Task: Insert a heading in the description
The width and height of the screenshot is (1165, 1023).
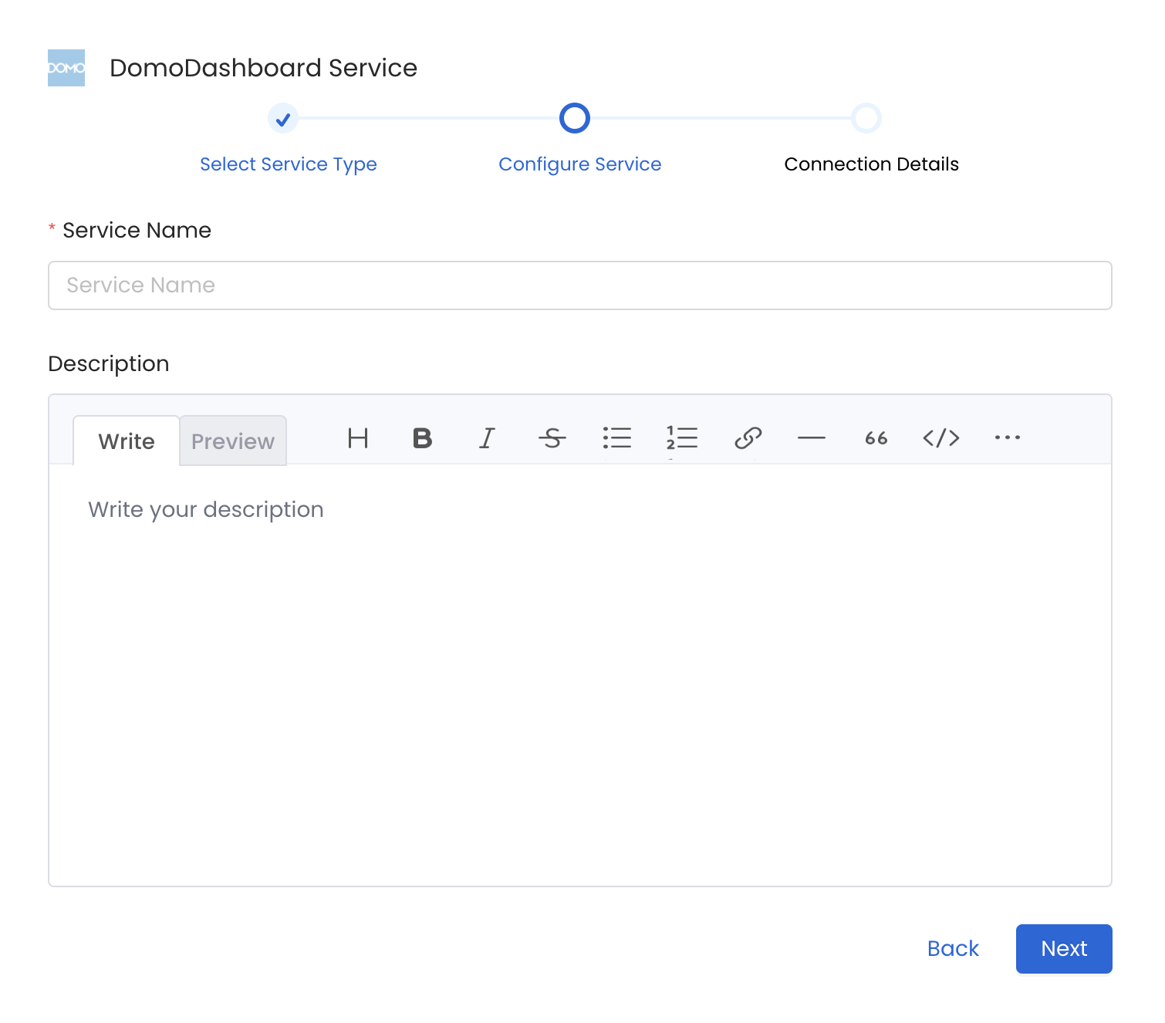Action: point(357,439)
